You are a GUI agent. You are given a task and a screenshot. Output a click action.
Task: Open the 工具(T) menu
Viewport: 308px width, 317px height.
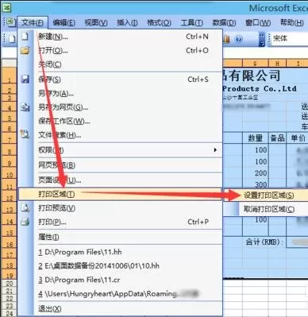[191, 23]
